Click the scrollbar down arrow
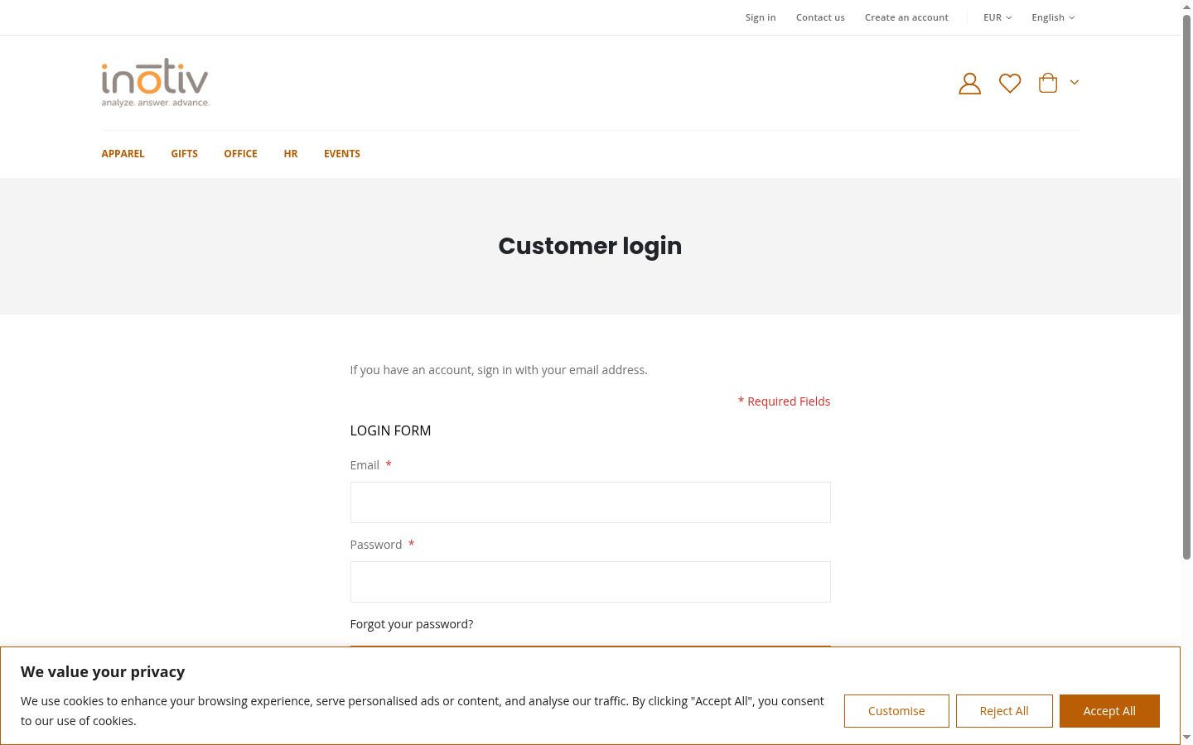The height and width of the screenshot is (745, 1193). (1186, 737)
